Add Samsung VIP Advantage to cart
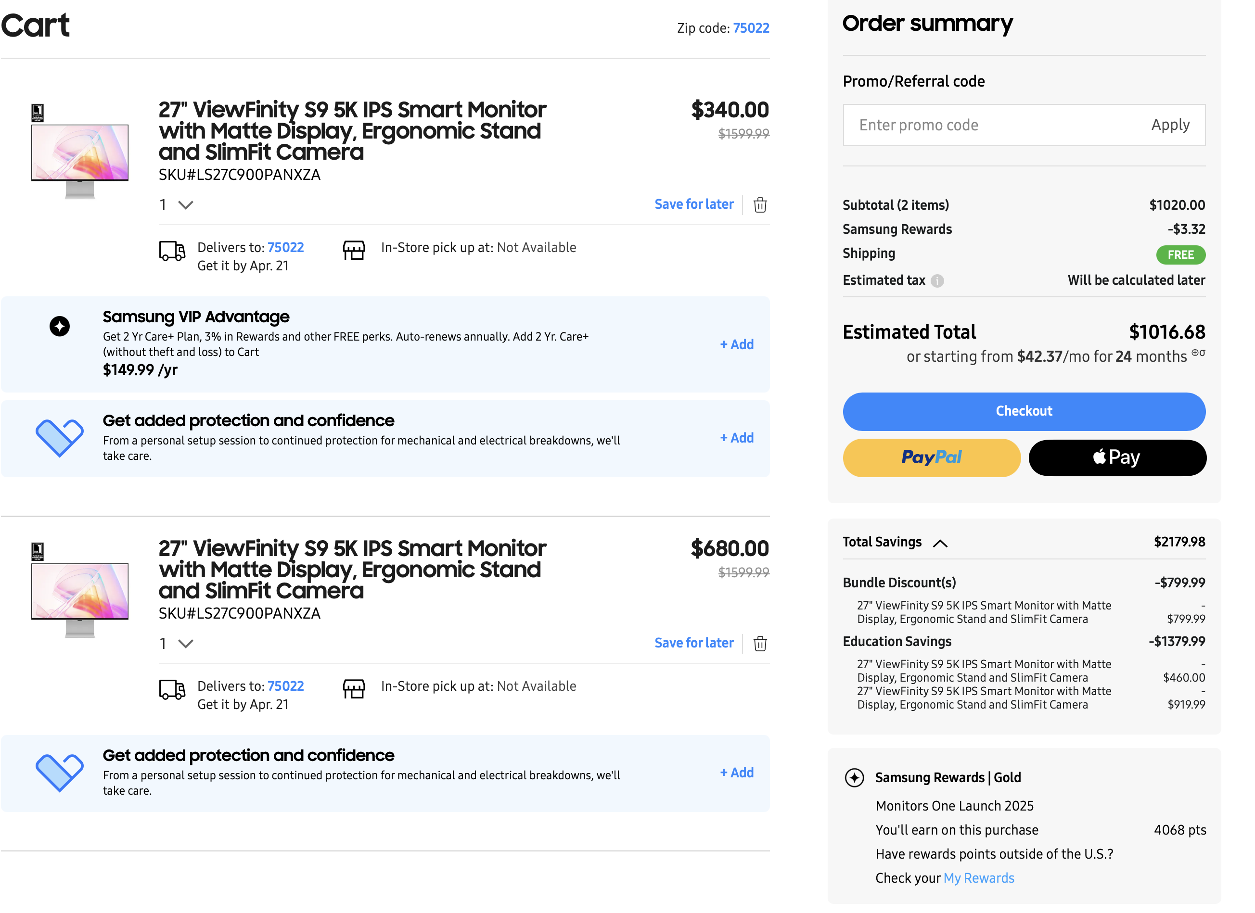Viewport: 1255px width, 913px height. [737, 345]
